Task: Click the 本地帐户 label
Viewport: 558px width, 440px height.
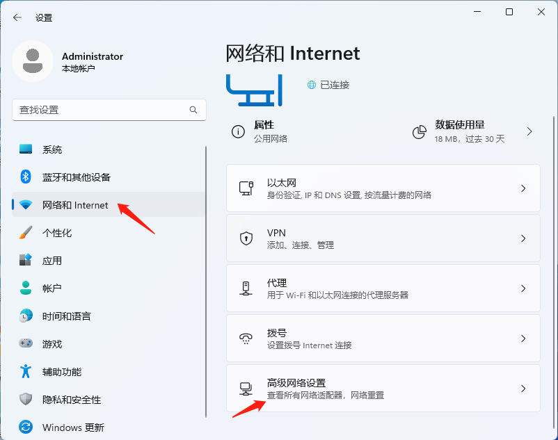Action: click(79, 69)
